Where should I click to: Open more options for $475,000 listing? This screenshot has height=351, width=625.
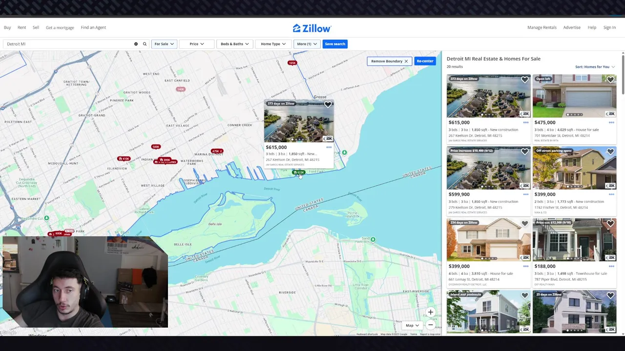(611, 122)
